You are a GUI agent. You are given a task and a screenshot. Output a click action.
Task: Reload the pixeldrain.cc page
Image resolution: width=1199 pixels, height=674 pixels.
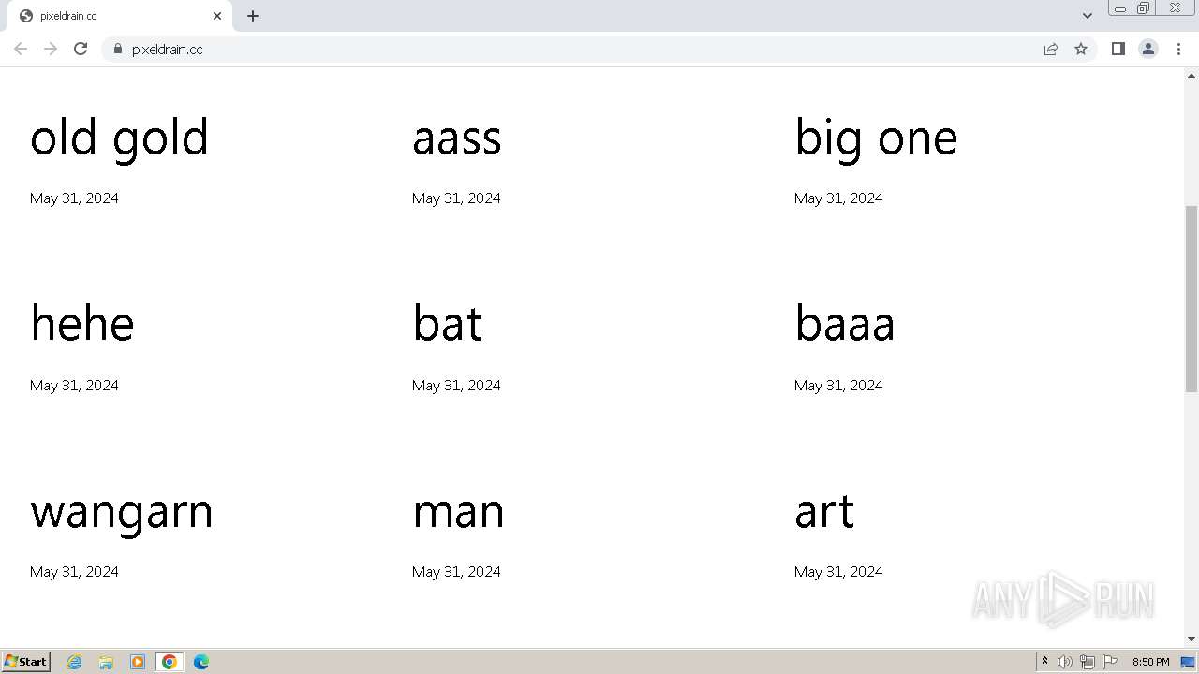[81, 49]
